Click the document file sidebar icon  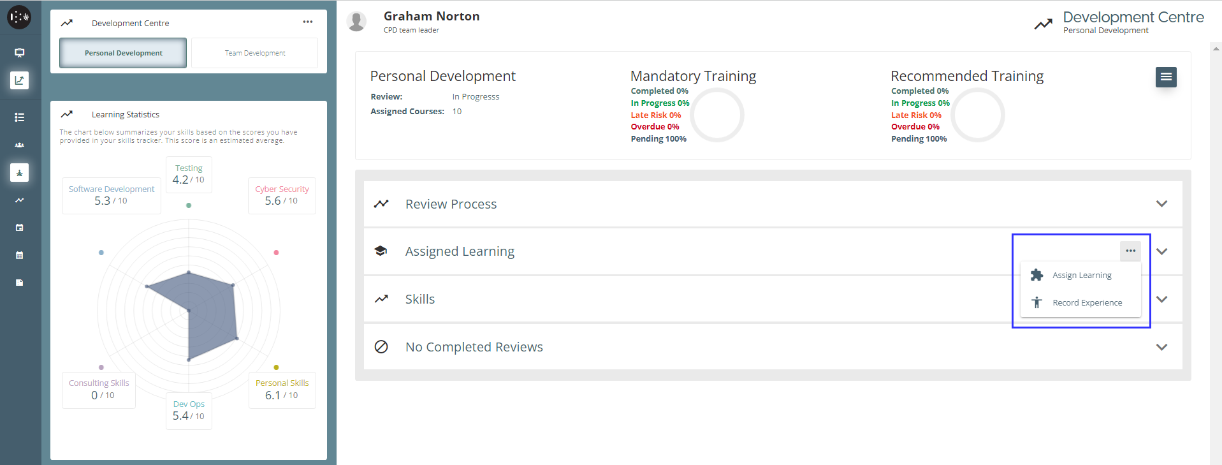tap(19, 283)
